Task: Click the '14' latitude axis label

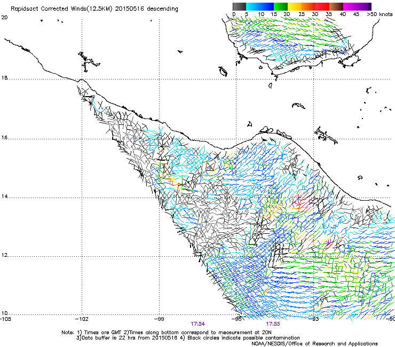Action: [x=4, y=196]
